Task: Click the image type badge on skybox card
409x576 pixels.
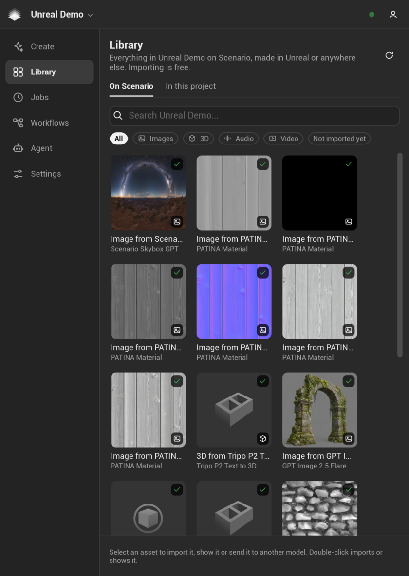Action: point(177,222)
